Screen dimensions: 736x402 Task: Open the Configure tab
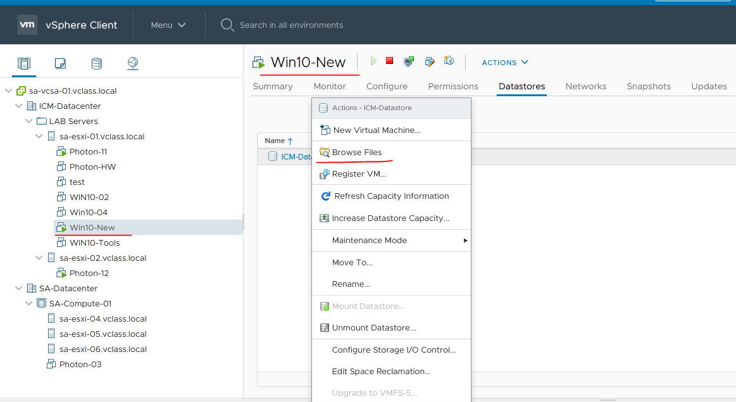coord(387,86)
